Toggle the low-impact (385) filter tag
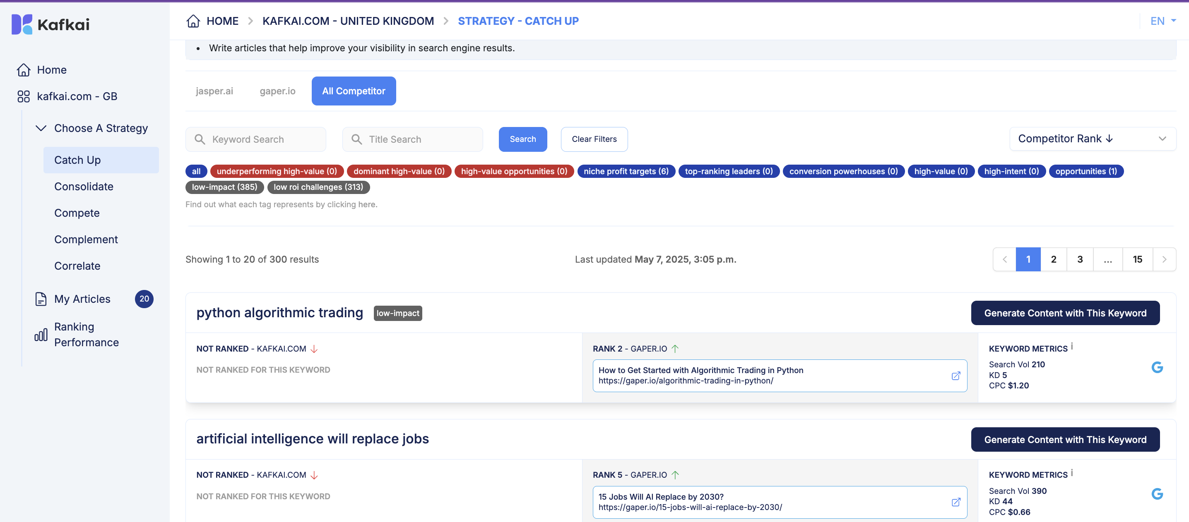The image size is (1189, 522). 224,187
